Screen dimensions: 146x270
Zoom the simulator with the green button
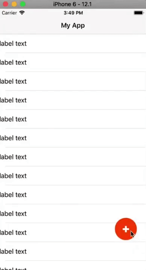23,4
